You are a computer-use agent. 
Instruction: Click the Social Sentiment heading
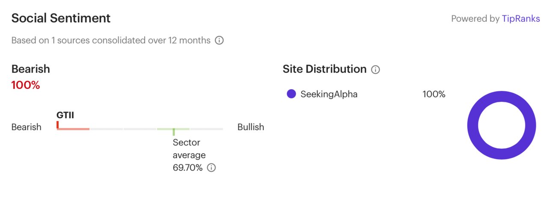click(x=61, y=18)
